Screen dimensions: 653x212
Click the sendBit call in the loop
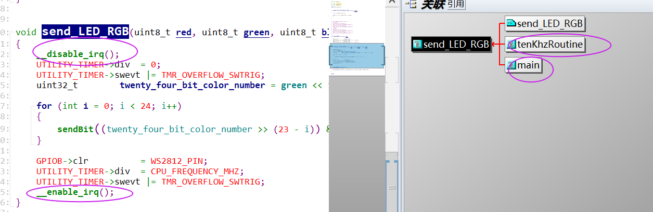tap(75, 129)
